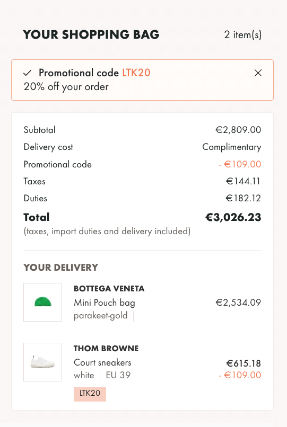
Task: Click the checkmark beside Promotional code
Action: [x=28, y=73]
